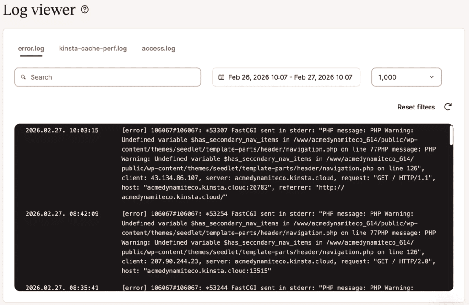Switch to the error.log tab
The height and width of the screenshot is (305, 469).
(31, 48)
